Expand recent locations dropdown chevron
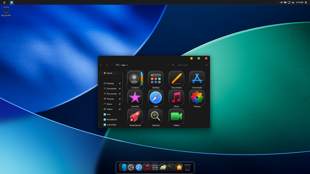The width and height of the screenshot is (310, 174). pos(112,65)
